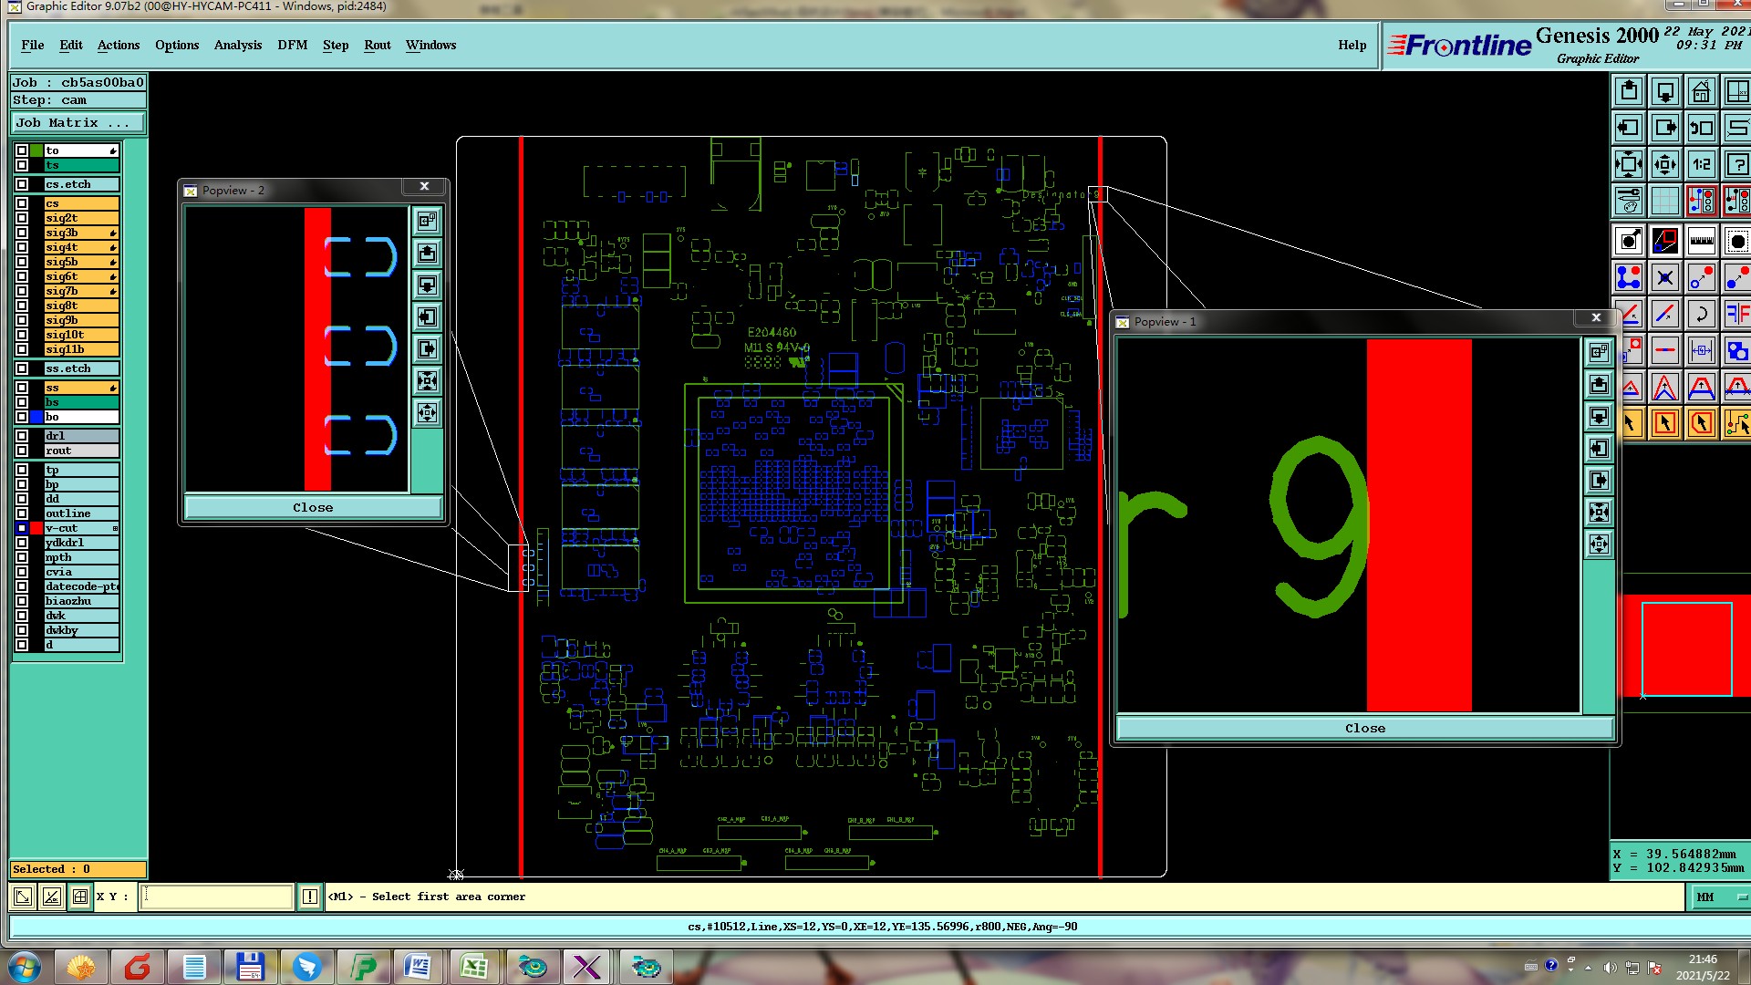
Task: Select the polygon select arrow tool
Action: coord(1701,423)
